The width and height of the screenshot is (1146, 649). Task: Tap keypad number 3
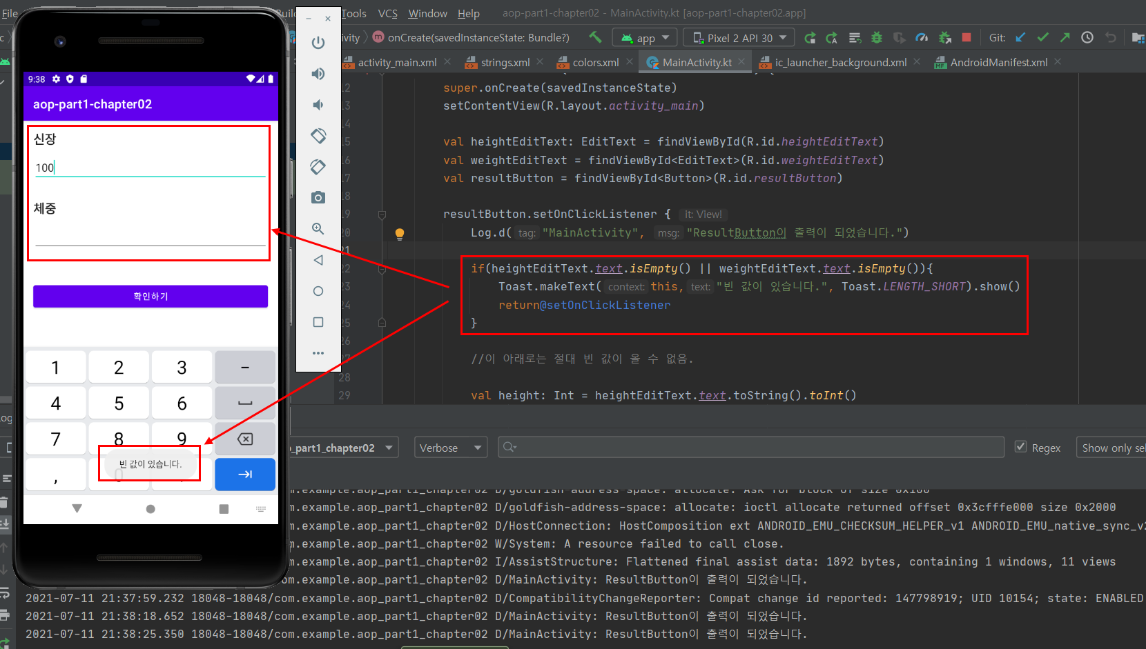point(182,368)
